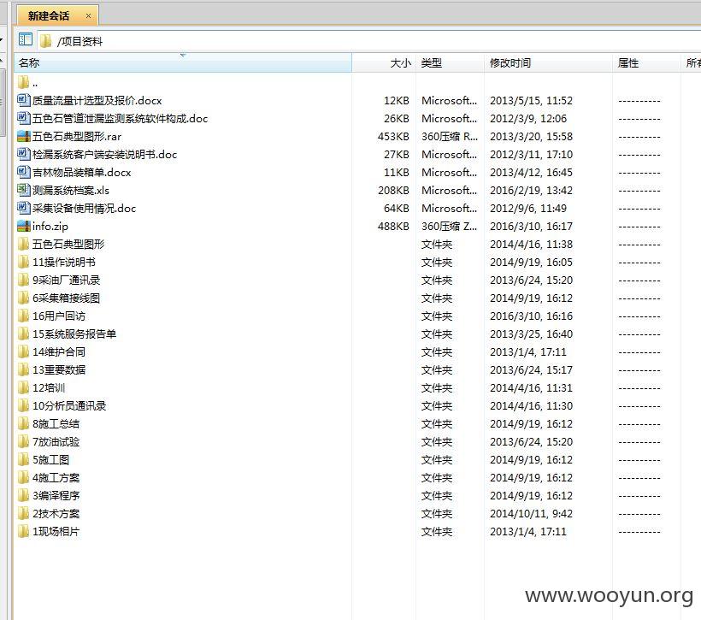
Task: Click file name 五色石典型图形.rar
Action: point(77,137)
